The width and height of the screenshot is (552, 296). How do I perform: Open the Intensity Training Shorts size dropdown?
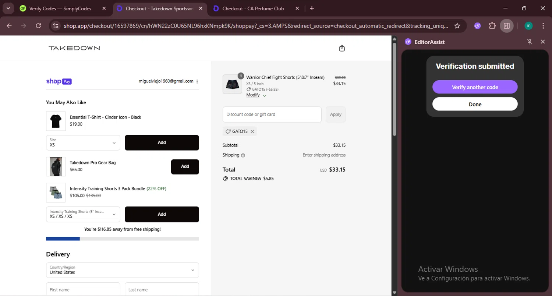(83, 214)
